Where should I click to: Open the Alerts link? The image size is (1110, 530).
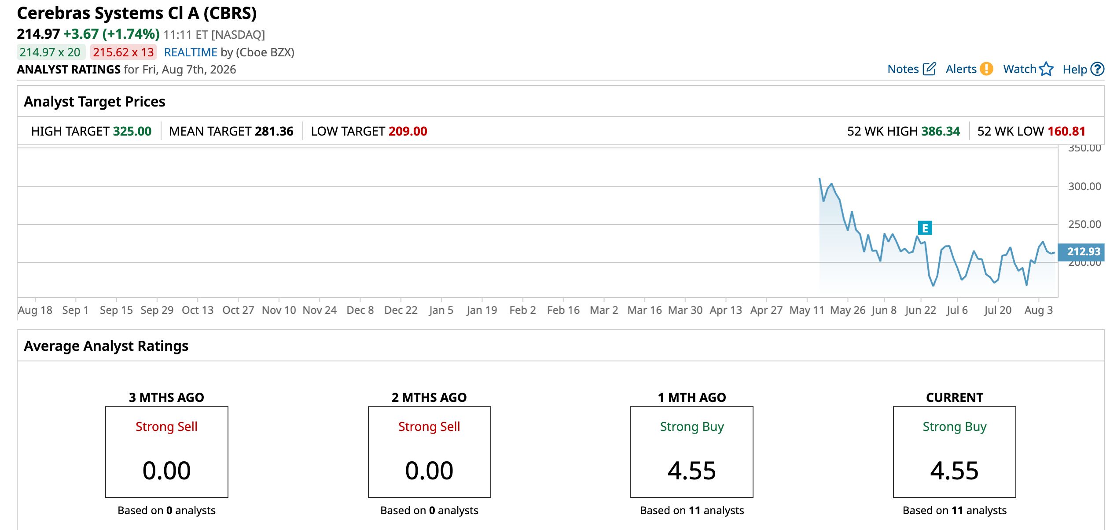click(961, 69)
